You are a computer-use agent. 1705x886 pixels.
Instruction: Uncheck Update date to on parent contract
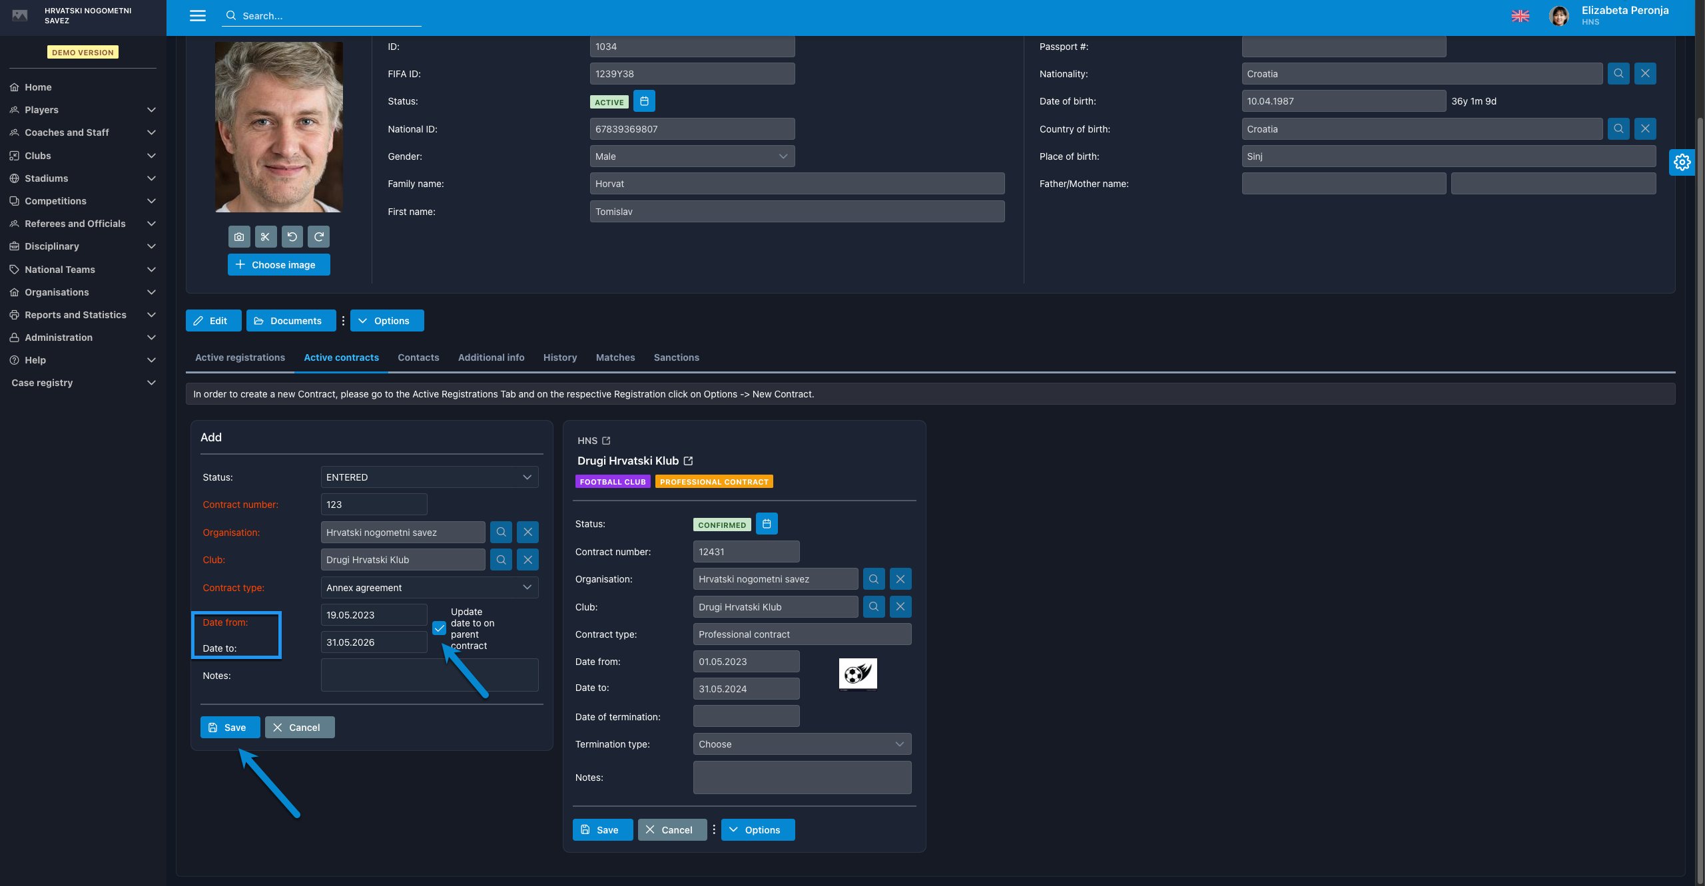pyautogui.click(x=440, y=628)
